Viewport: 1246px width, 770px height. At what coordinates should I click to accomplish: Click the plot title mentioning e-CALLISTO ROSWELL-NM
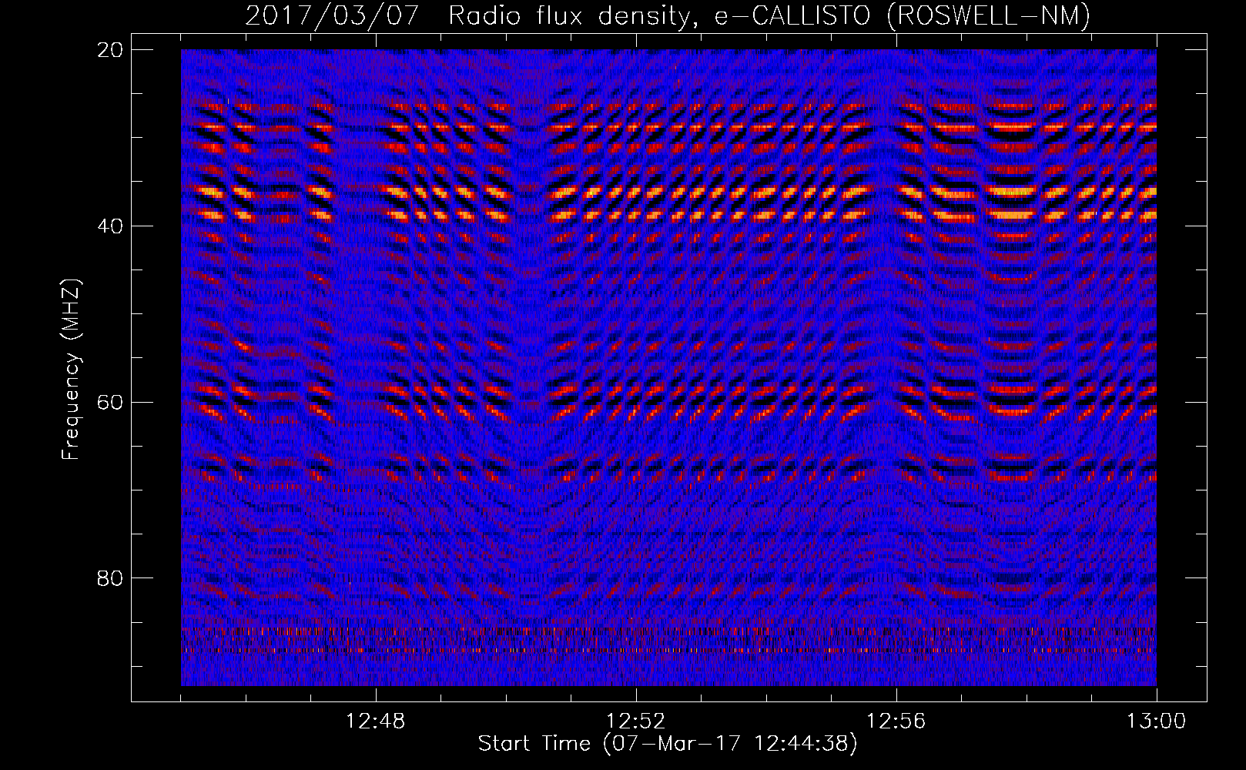pyautogui.click(x=668, y=16)
